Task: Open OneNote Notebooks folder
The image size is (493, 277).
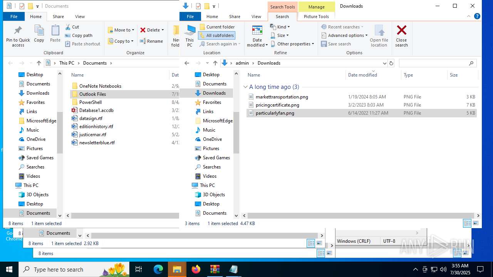Action: coord(100,86)
